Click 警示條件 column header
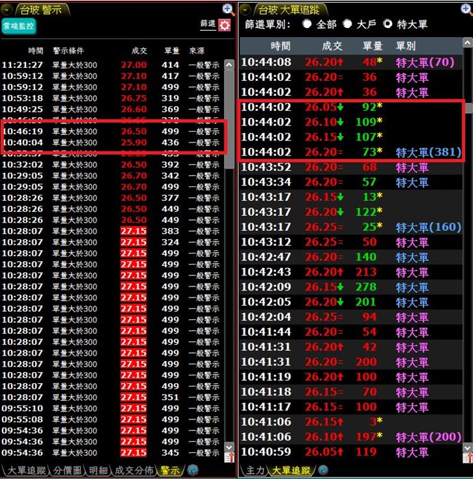 (69, 51)
